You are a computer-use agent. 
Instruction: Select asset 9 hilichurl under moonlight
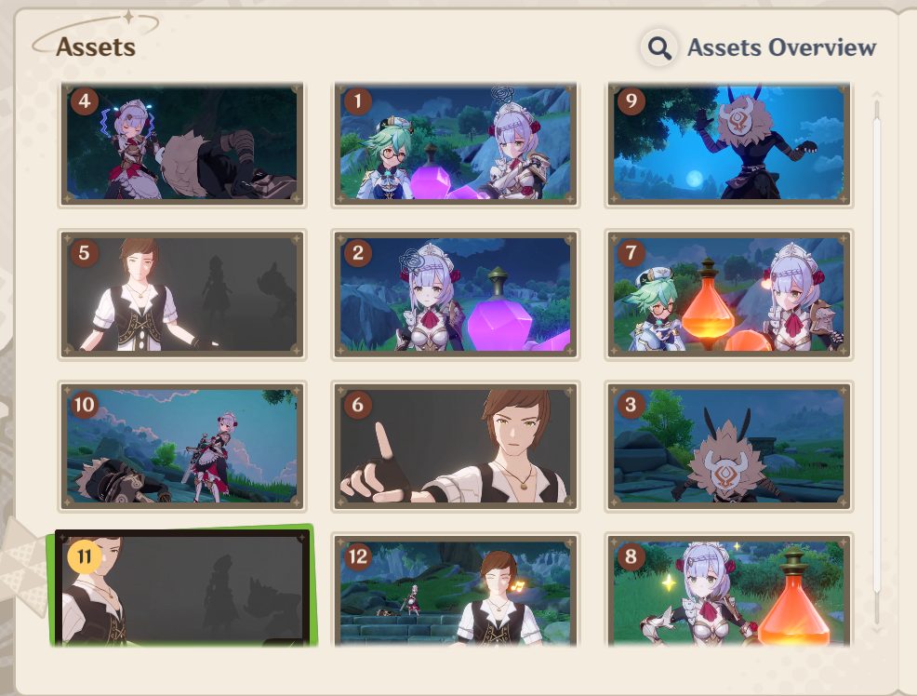tap(729, 144)
